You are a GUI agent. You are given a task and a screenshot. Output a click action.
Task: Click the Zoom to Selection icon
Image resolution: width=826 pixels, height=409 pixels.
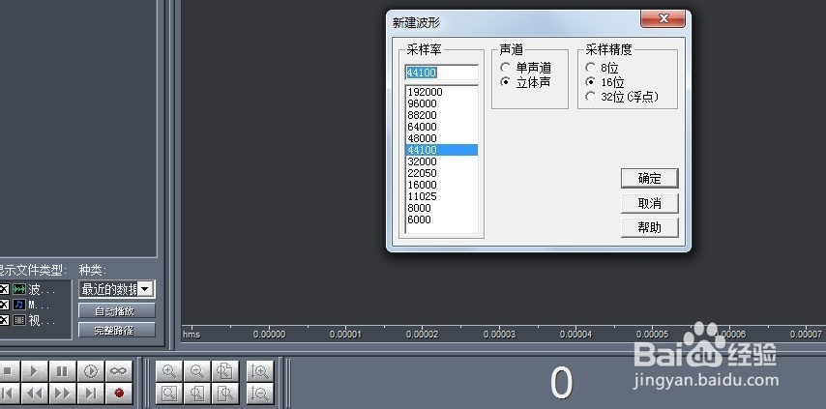click(x=169, y=393)
